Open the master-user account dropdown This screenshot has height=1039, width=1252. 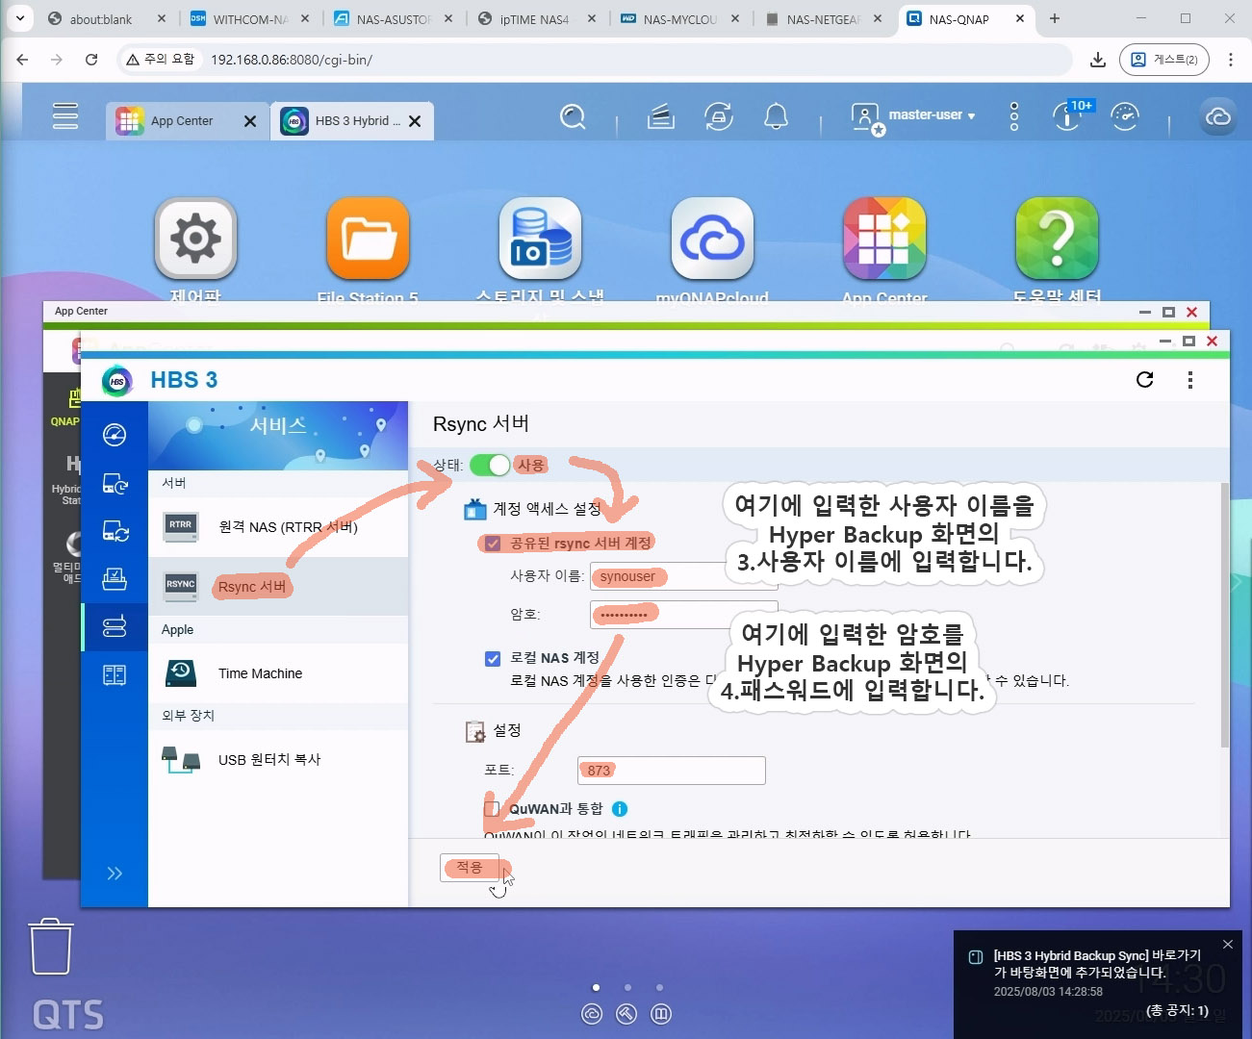tap(930, 115)
